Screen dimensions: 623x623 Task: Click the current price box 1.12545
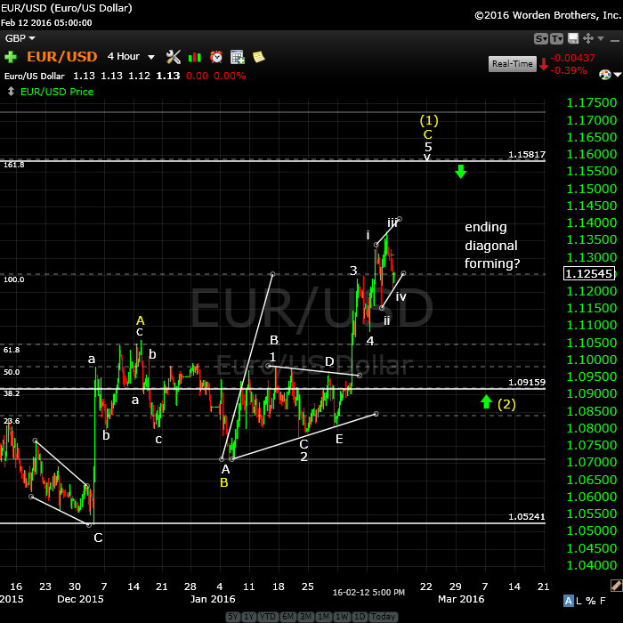pos(589,274)
